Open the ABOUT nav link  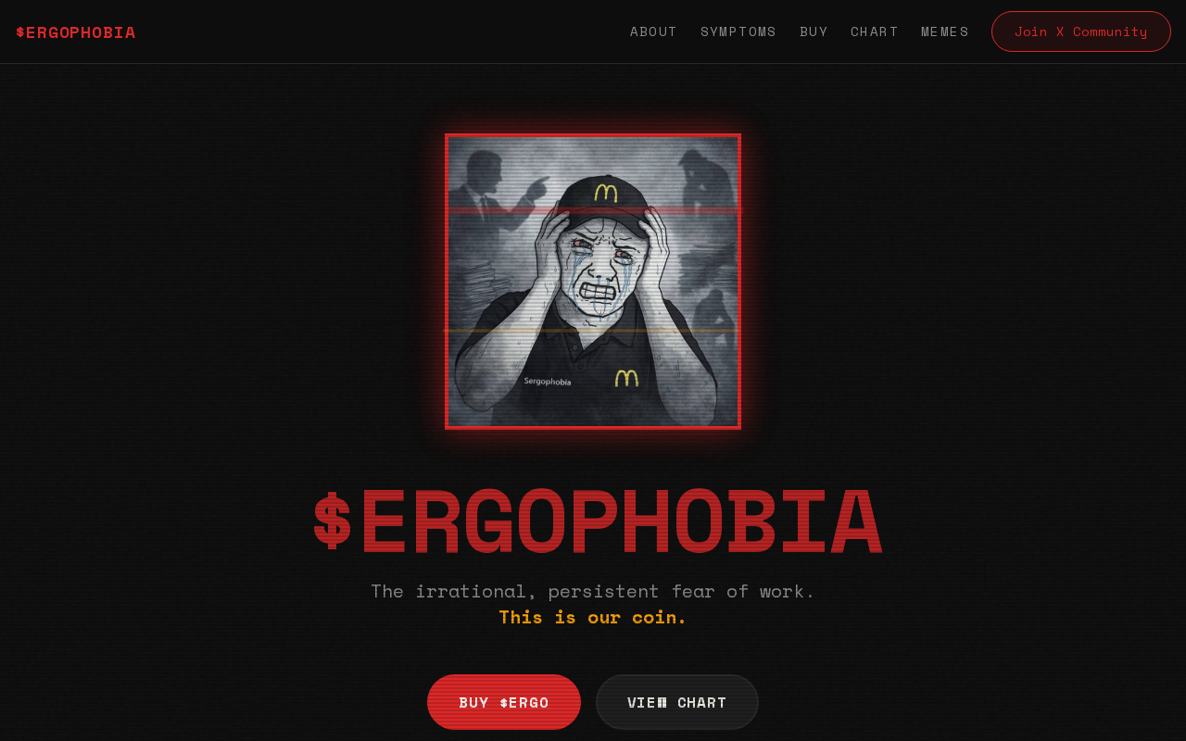pyautogui.click(x=653, y=31)
